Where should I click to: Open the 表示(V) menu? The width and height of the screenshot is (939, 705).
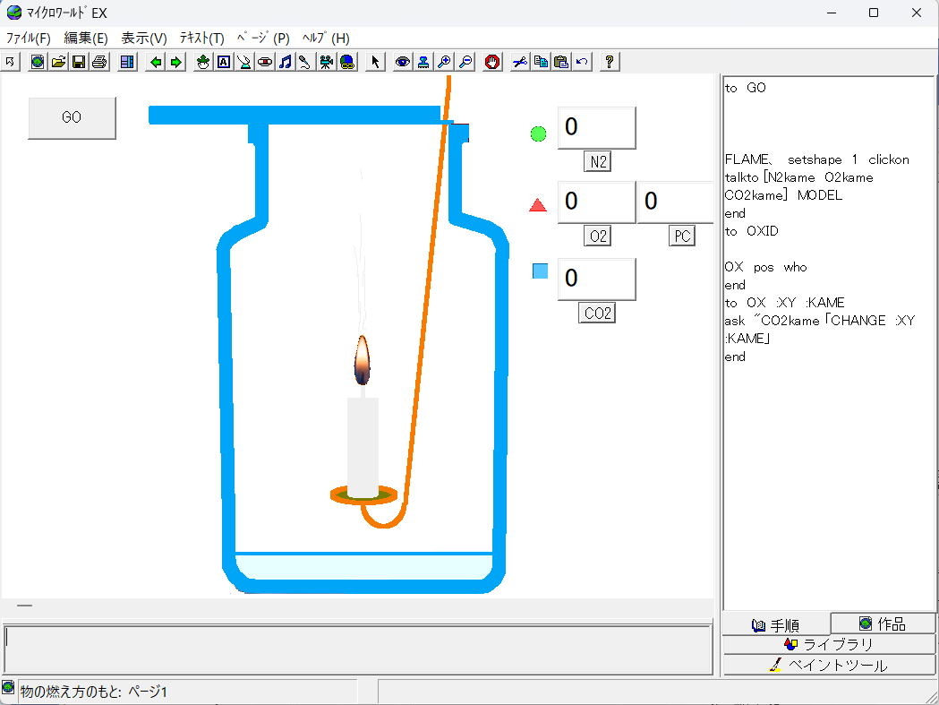(x=144, y=39)
